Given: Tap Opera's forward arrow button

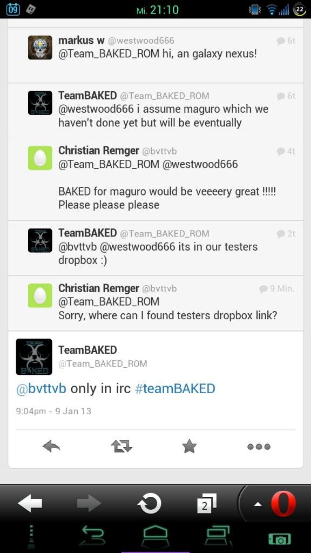Looking at the screenshot, I should click(89, 503).
